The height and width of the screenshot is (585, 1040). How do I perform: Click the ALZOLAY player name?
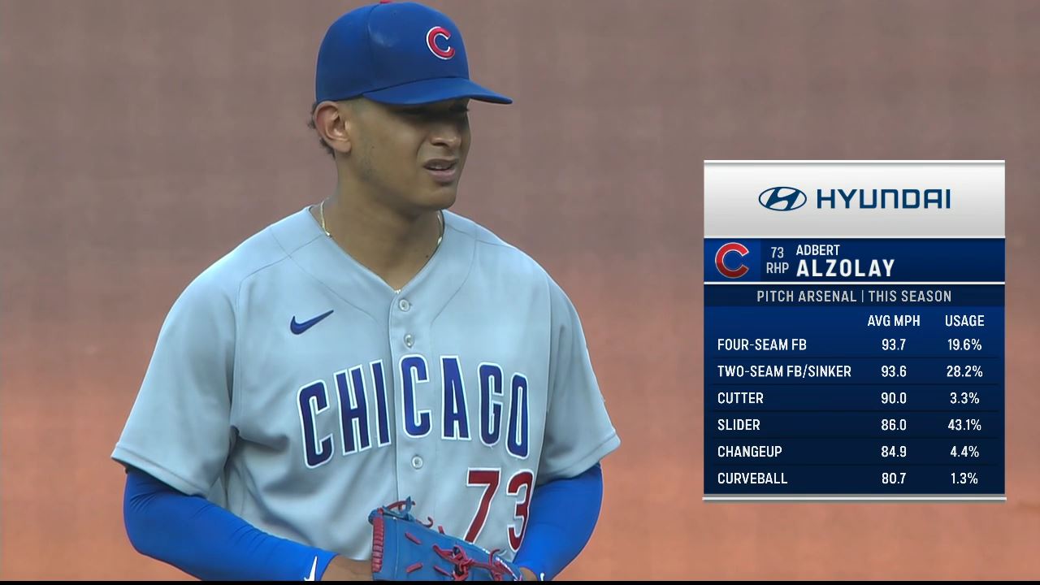coord(845,269)
